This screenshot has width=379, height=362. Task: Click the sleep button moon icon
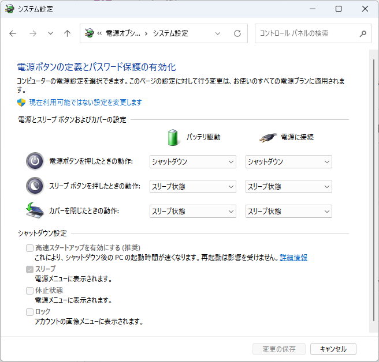(35, 186)
